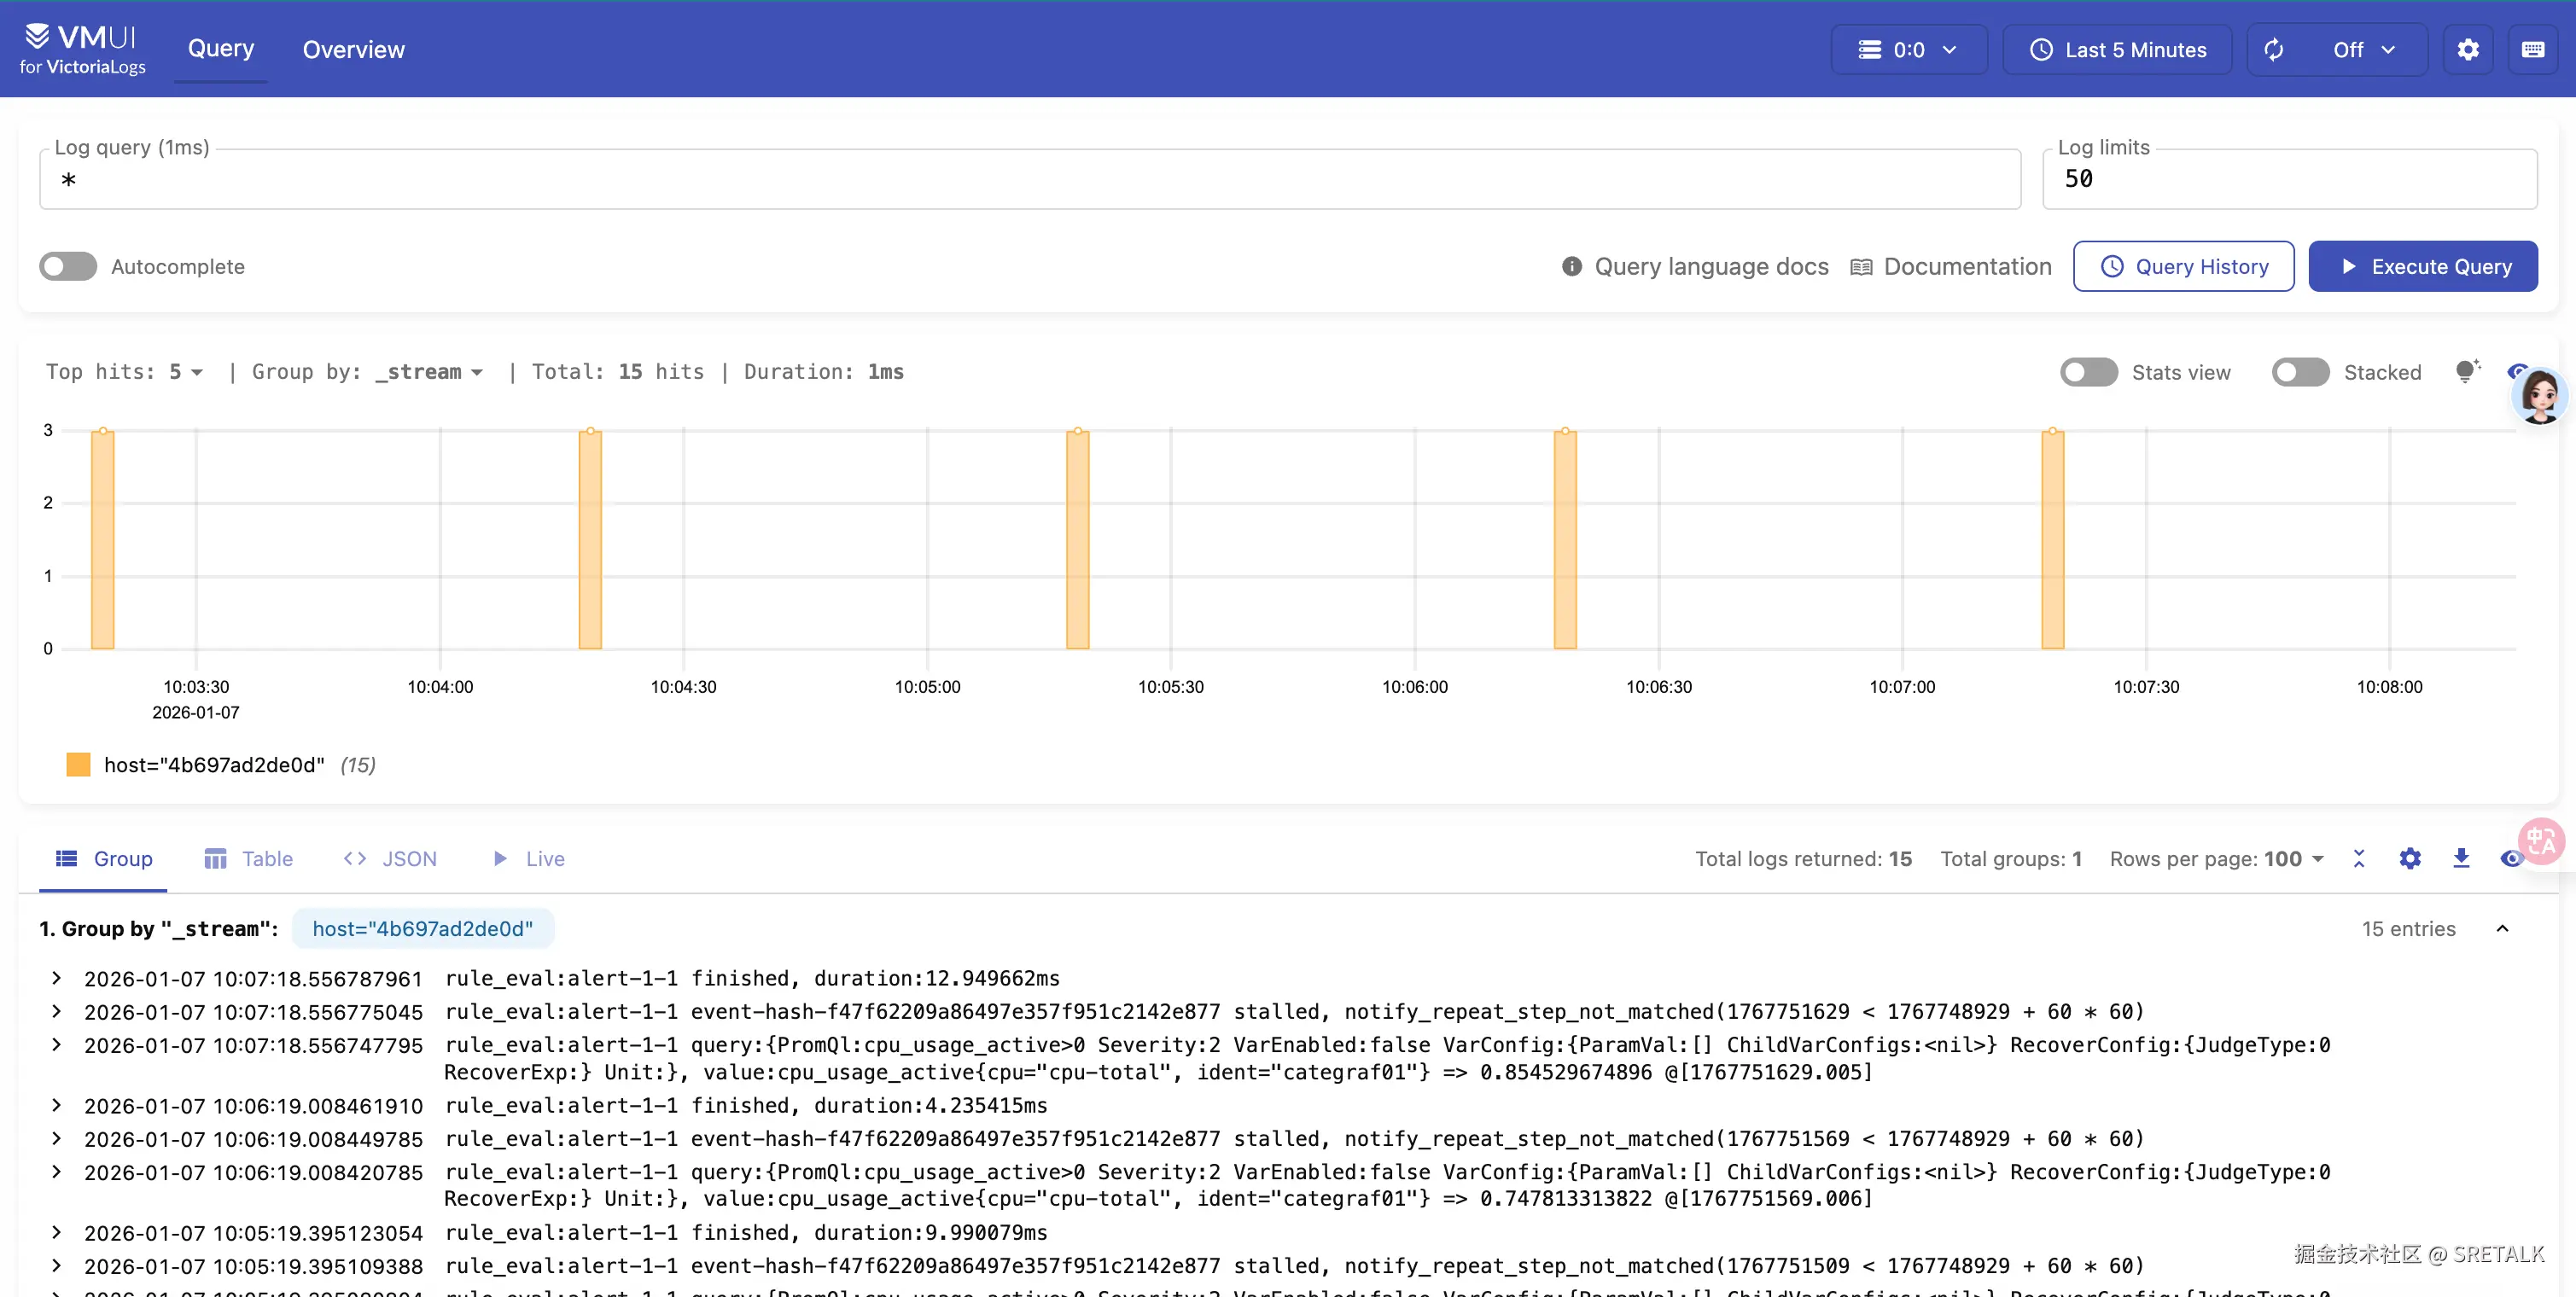Click the Execute Query button
2576x1297 pixels.
(2422, 267)
